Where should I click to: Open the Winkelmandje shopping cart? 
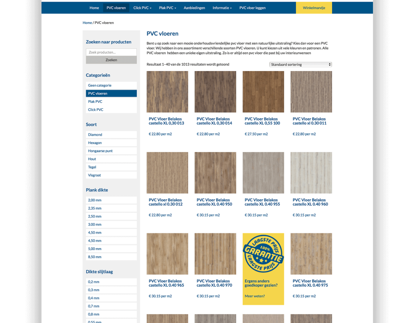(314, 8)
